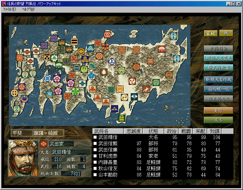Click the white horse crest on the map

coord(146,89)
